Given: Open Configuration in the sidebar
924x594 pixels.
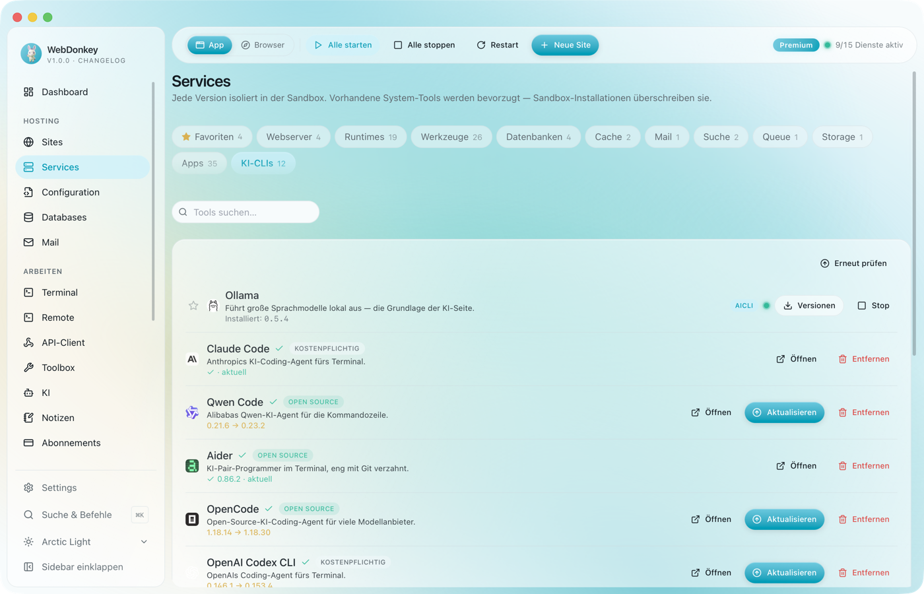Looking at the screenshot, I should point(83,192).
